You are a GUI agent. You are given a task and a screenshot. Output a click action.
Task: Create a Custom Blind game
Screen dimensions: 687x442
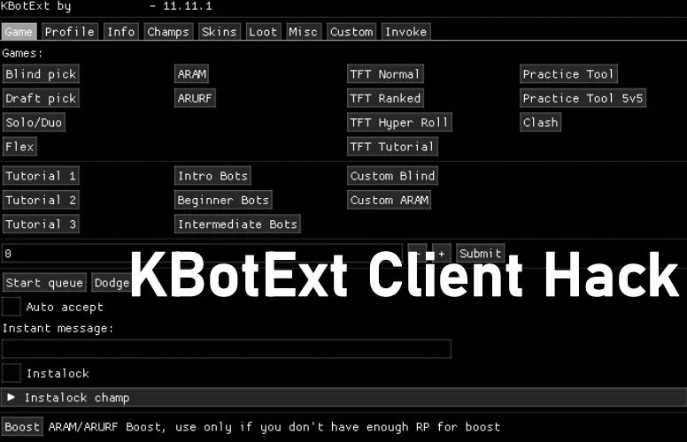pos(392,176)
